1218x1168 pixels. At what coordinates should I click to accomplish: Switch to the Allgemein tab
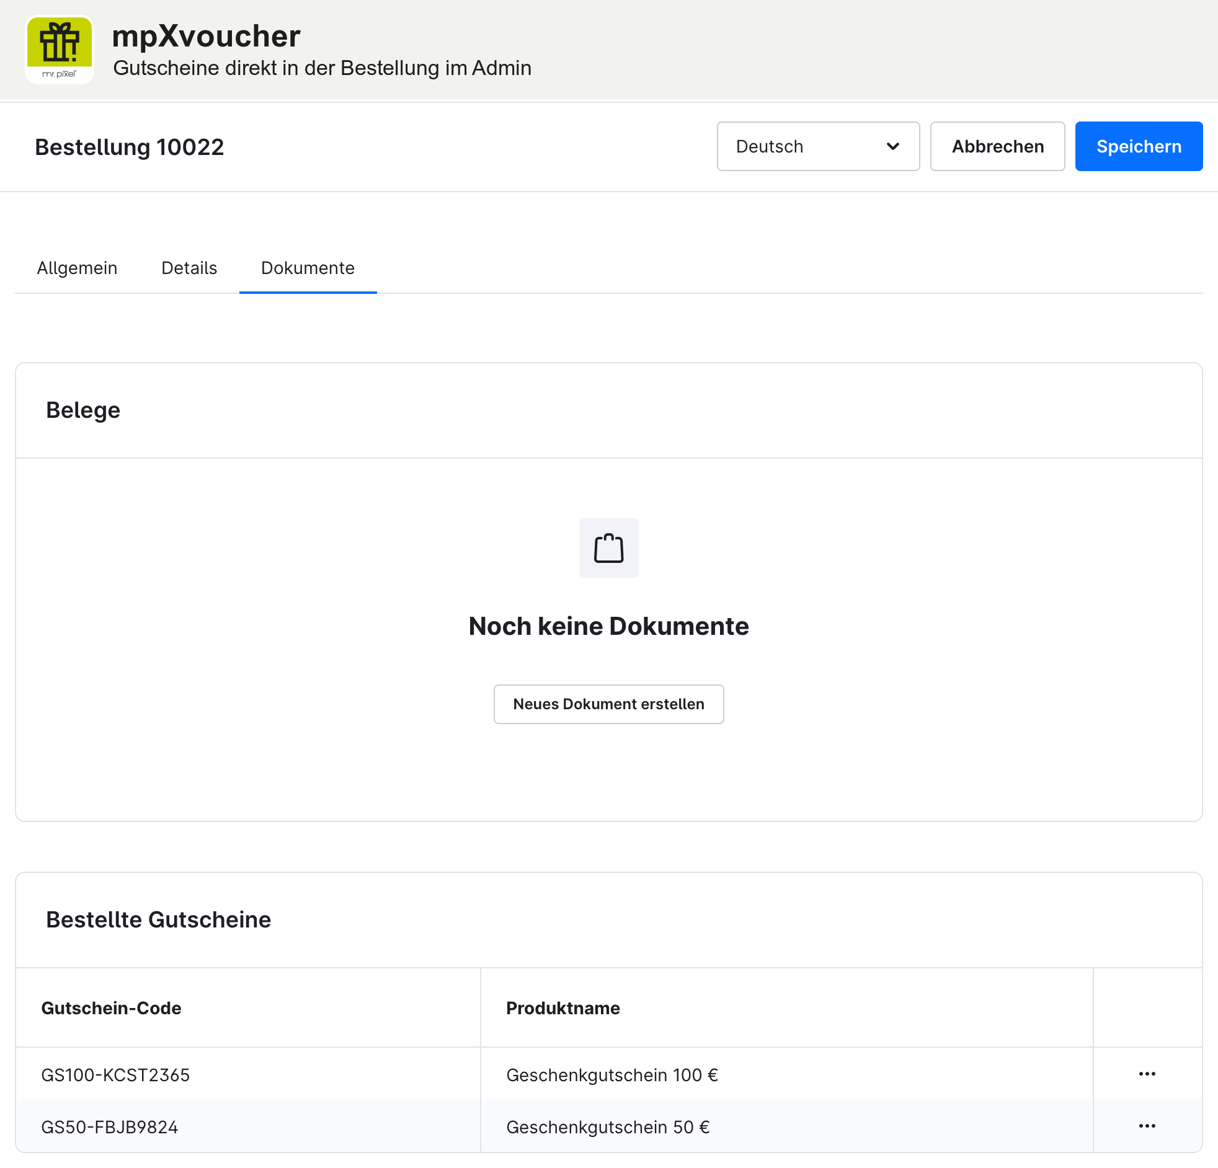point(77,268)
